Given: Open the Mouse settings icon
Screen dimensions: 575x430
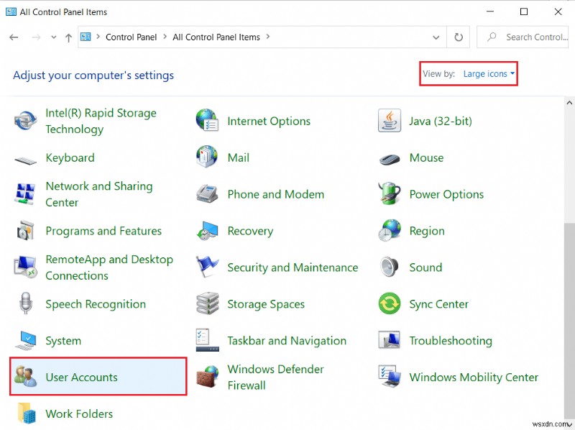Looking at the screenshot, I should tap(426, 157).
